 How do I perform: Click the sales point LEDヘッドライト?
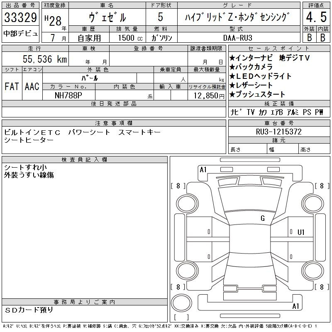click(260, 76)
